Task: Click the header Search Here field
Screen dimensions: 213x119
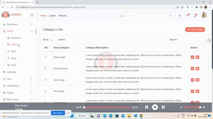Action: click(x=146, y=16)
